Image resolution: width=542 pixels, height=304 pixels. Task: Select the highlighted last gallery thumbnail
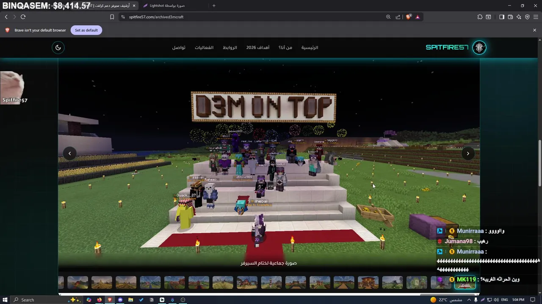(465, 282)
